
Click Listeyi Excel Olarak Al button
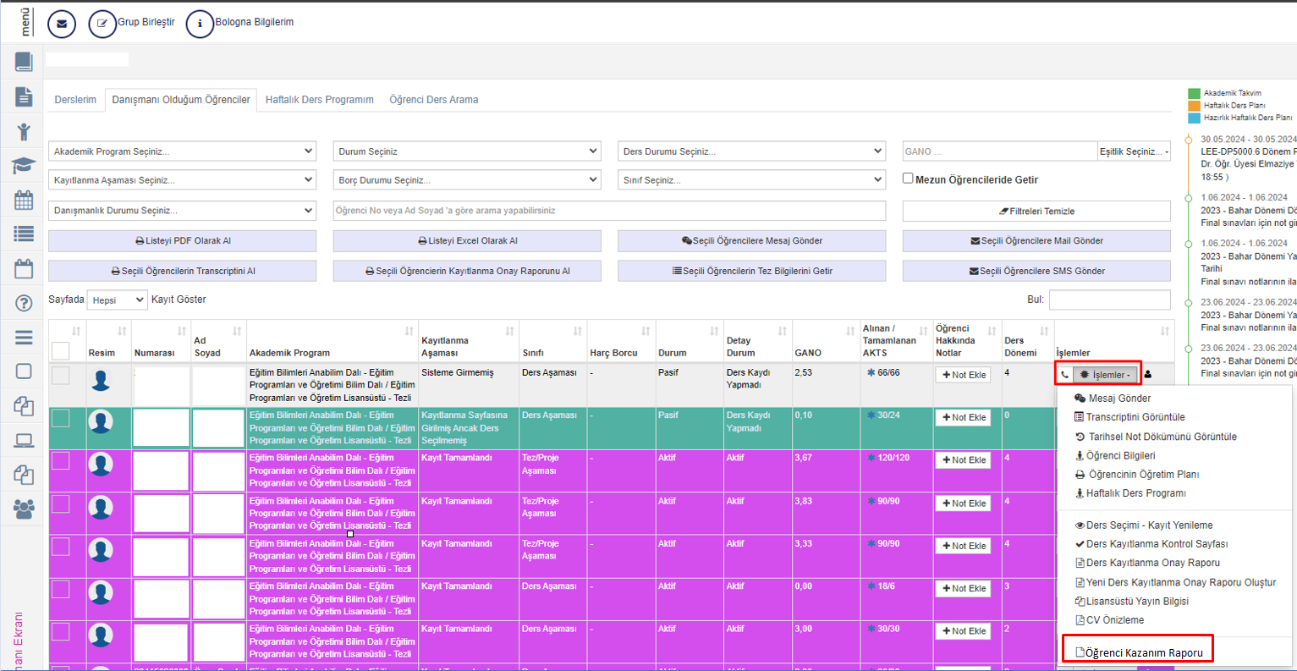pyautogui.click(x=467, y=241)
